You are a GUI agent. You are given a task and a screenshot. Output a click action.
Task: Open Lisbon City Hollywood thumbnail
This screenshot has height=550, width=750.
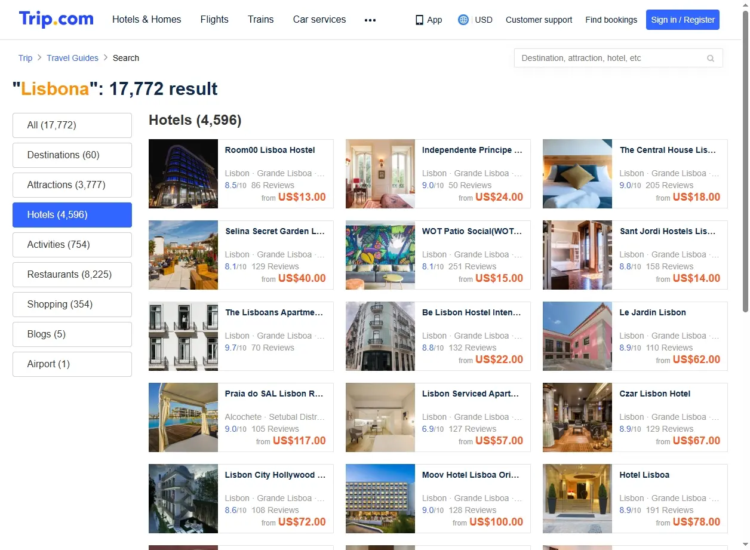pos(183,499)
